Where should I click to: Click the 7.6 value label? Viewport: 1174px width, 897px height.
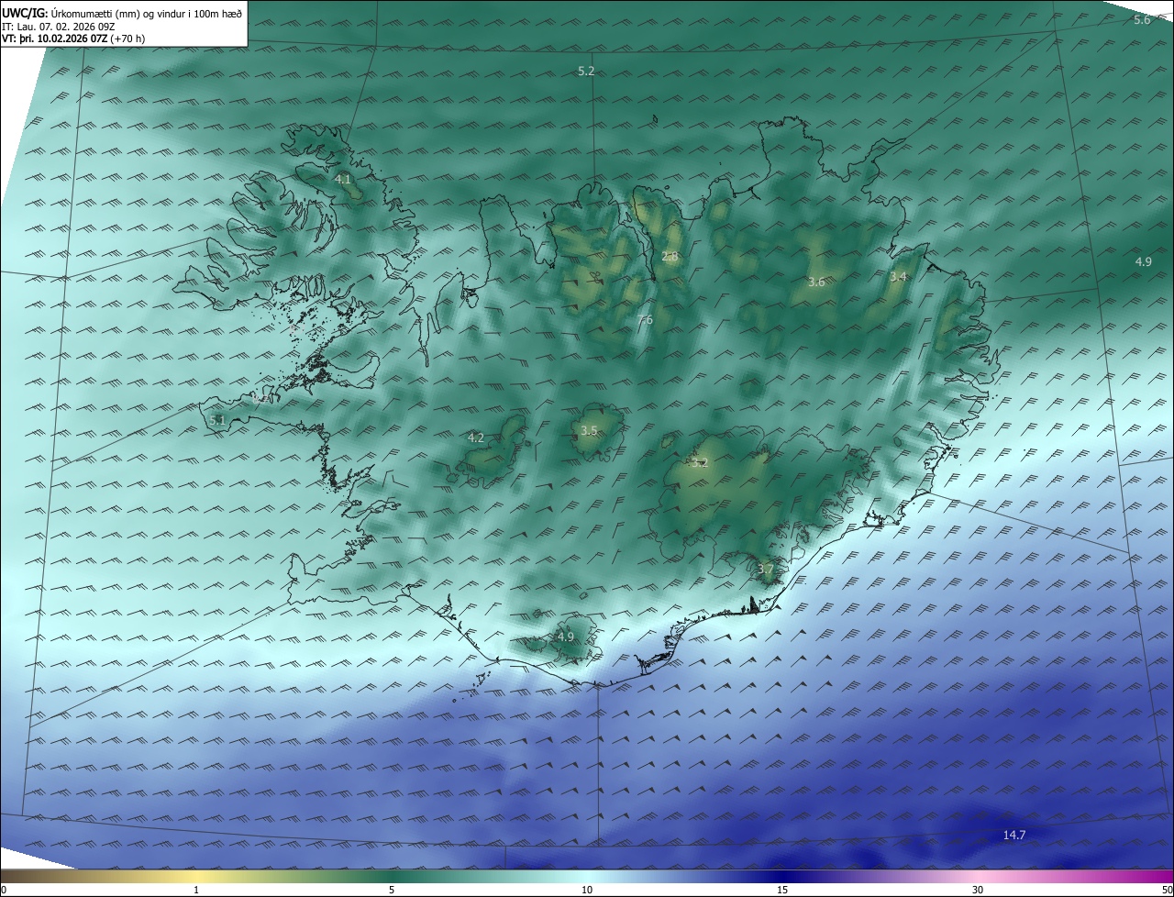645,320
